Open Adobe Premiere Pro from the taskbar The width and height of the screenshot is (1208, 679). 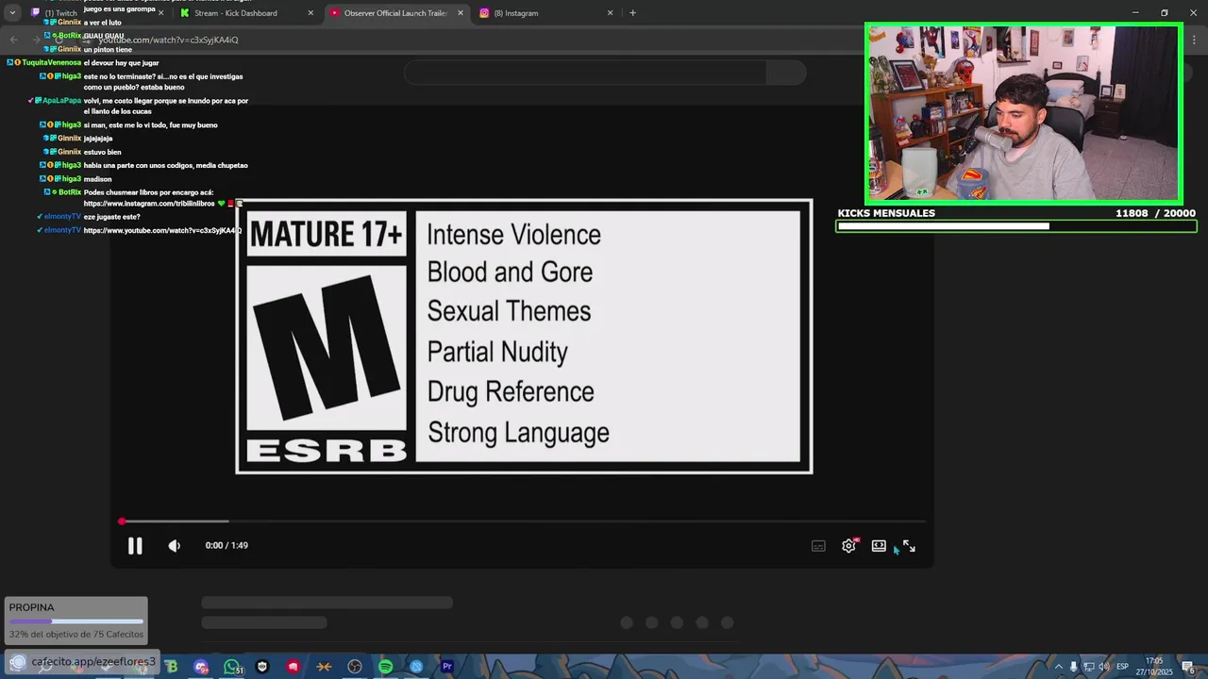(x=447, y=667)
